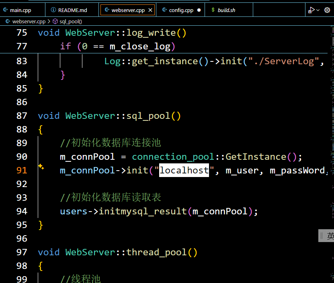Click sticky line if (0 == m_close_log)
334x283 pixels.
click(x=117, y=47)
